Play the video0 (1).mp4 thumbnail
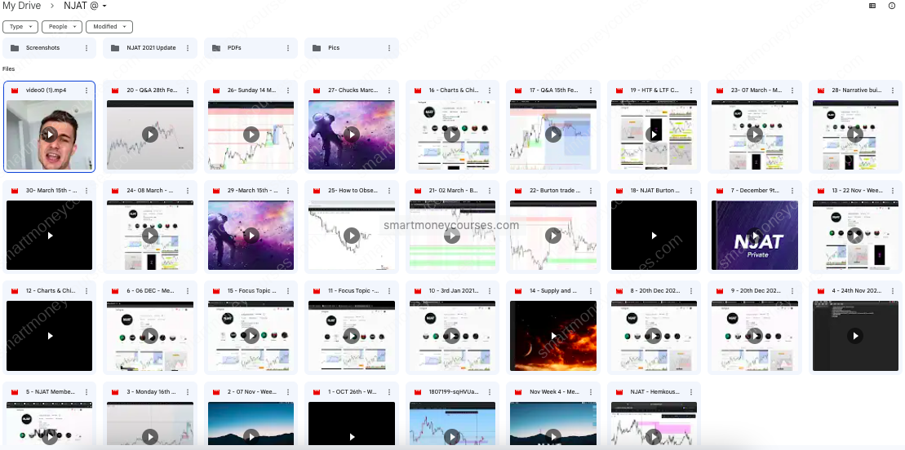The image size is (905, 450). click(x=49, y=135)
